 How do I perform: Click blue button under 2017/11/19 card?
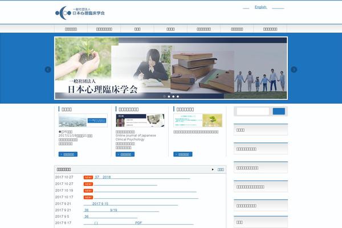pyautogui.click(x=68, y=154)
